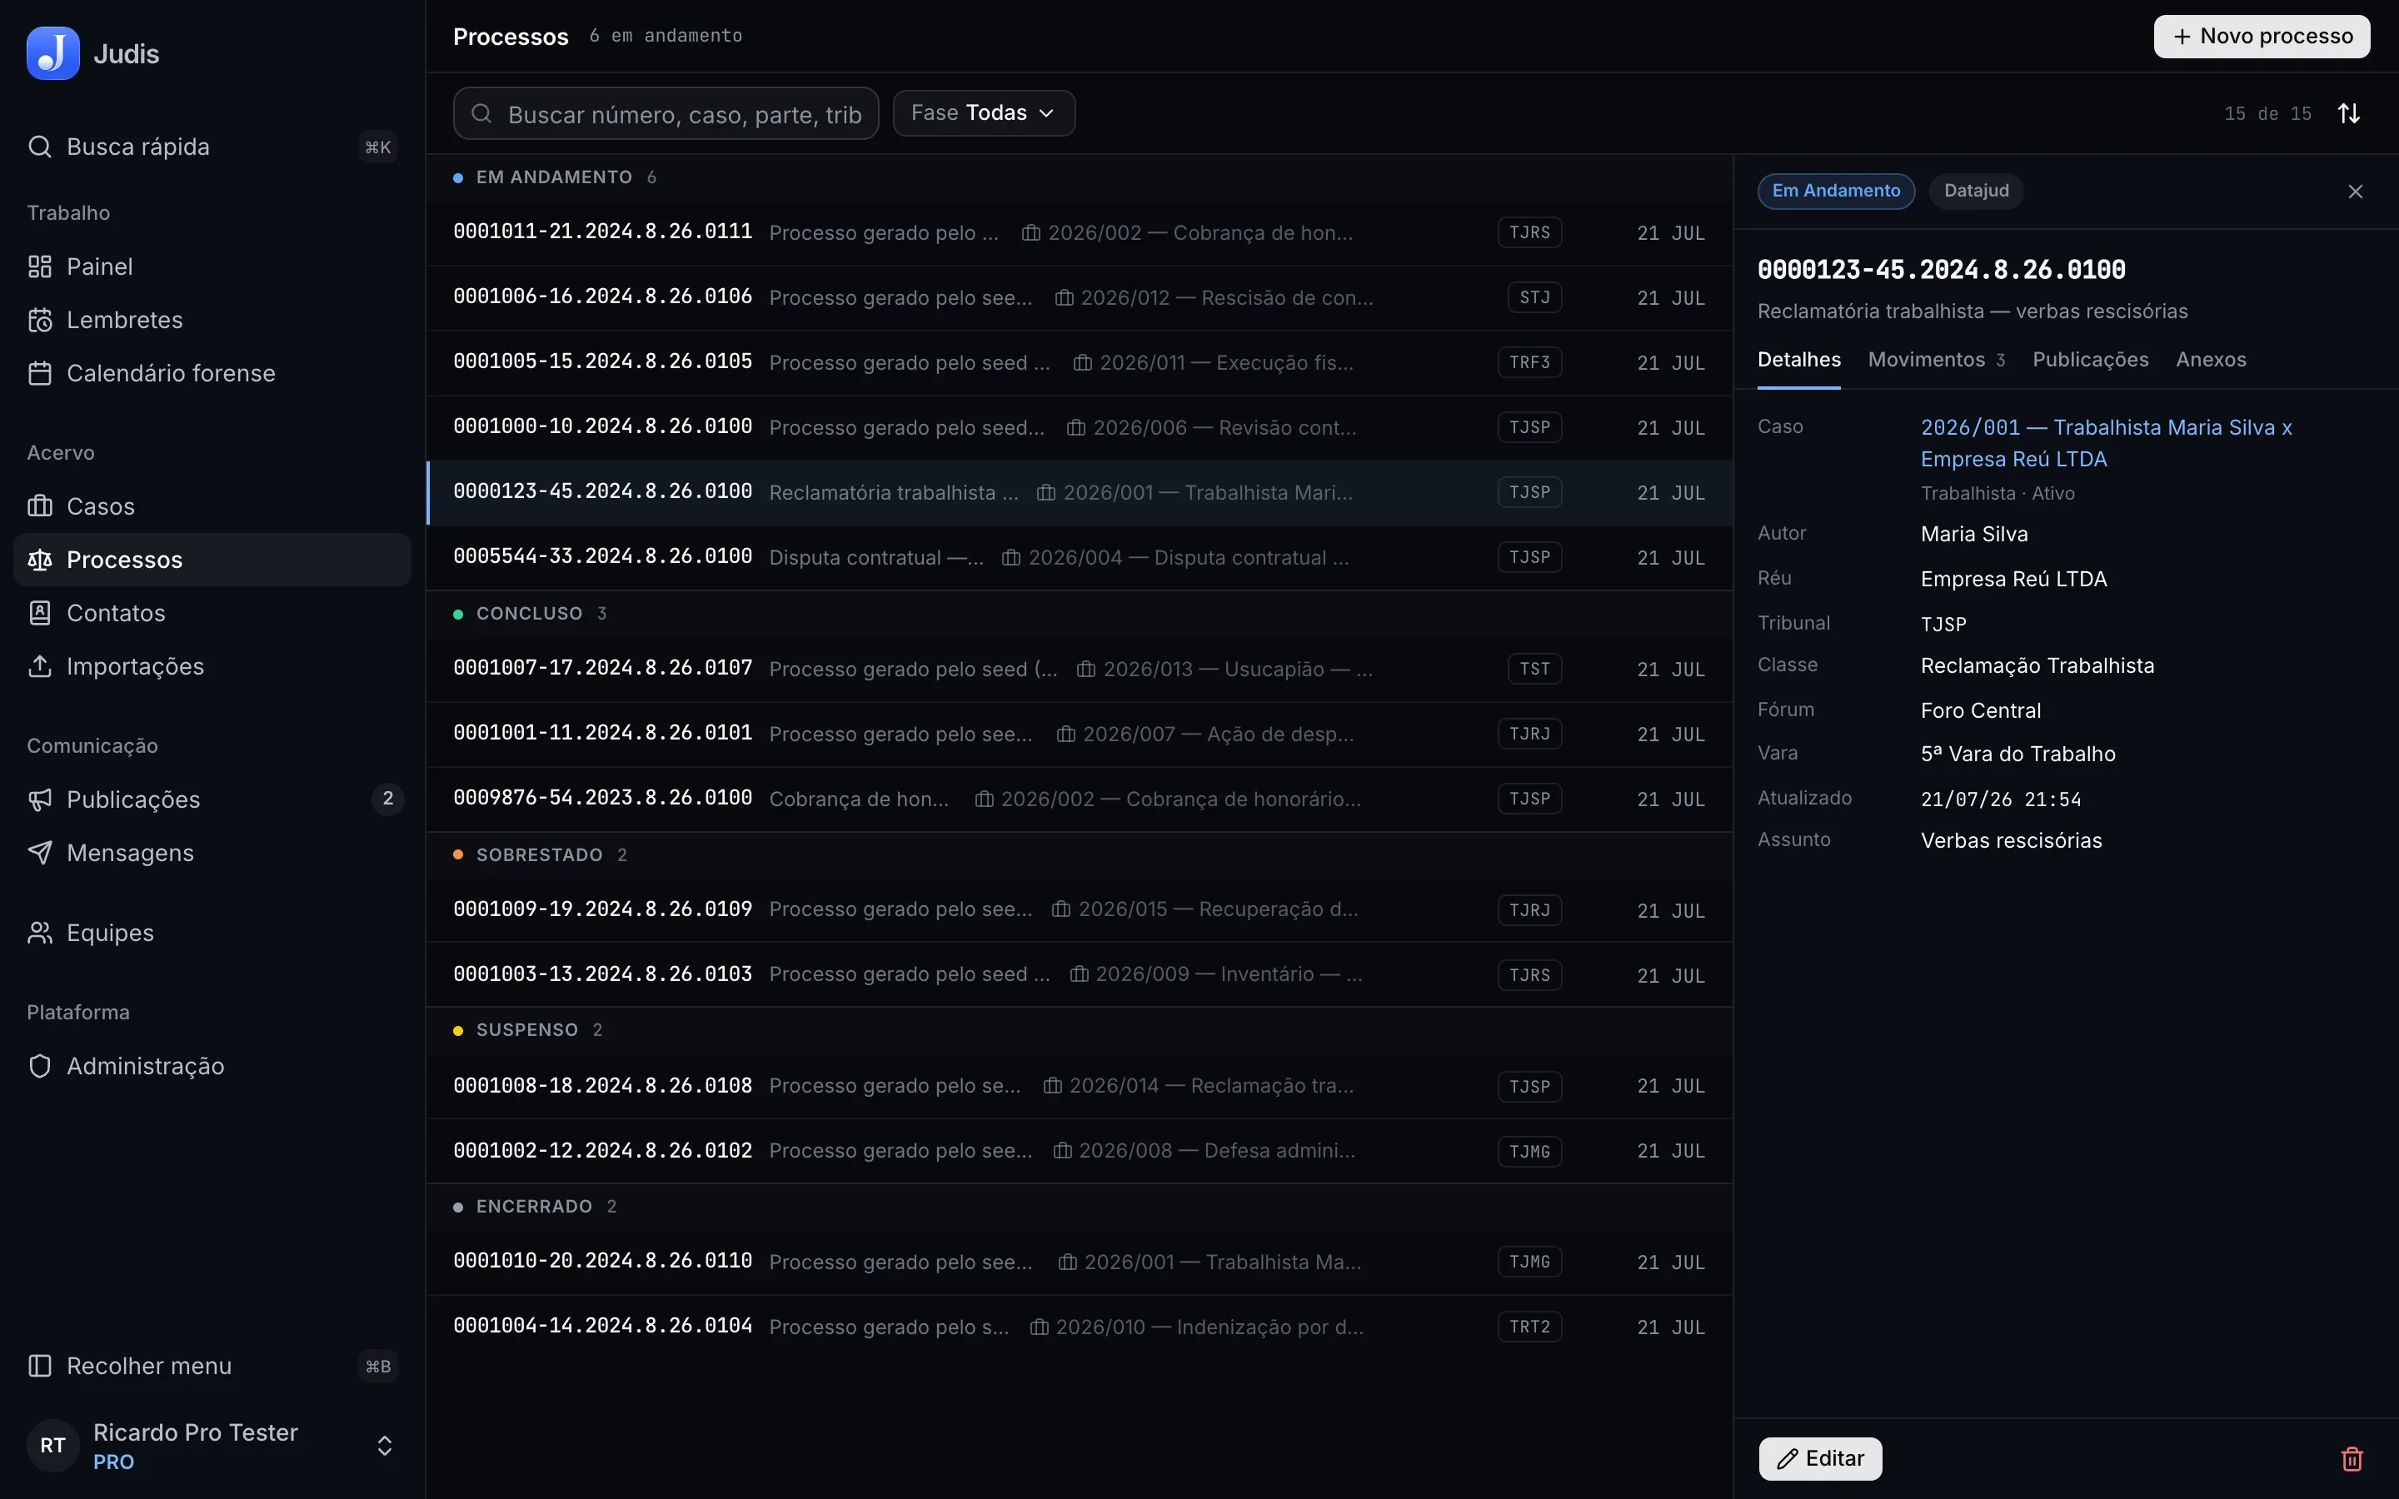This screenshot has height=1499, width=2399.
Task: Switch to the Detalhes tab
Action: point(1798,360)
